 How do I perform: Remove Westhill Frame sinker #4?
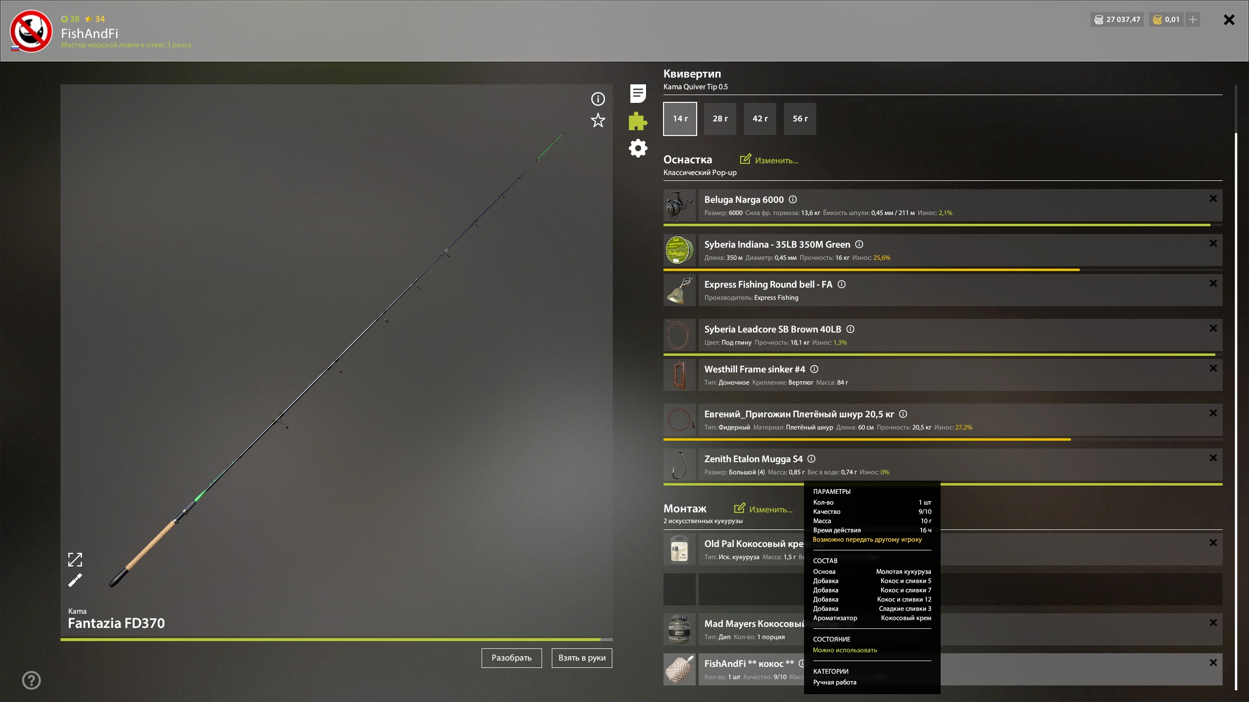(x=1213, y=368)
